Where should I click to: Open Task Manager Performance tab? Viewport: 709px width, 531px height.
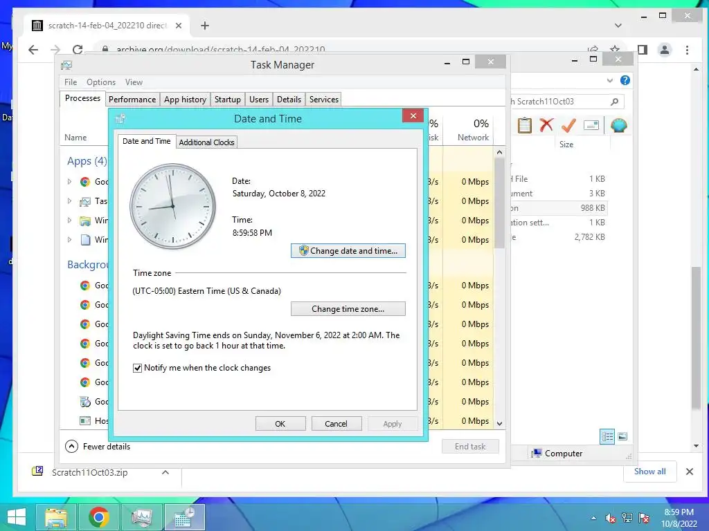[132, 100]
